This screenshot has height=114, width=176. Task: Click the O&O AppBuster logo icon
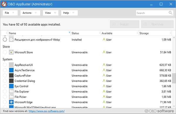4,4
